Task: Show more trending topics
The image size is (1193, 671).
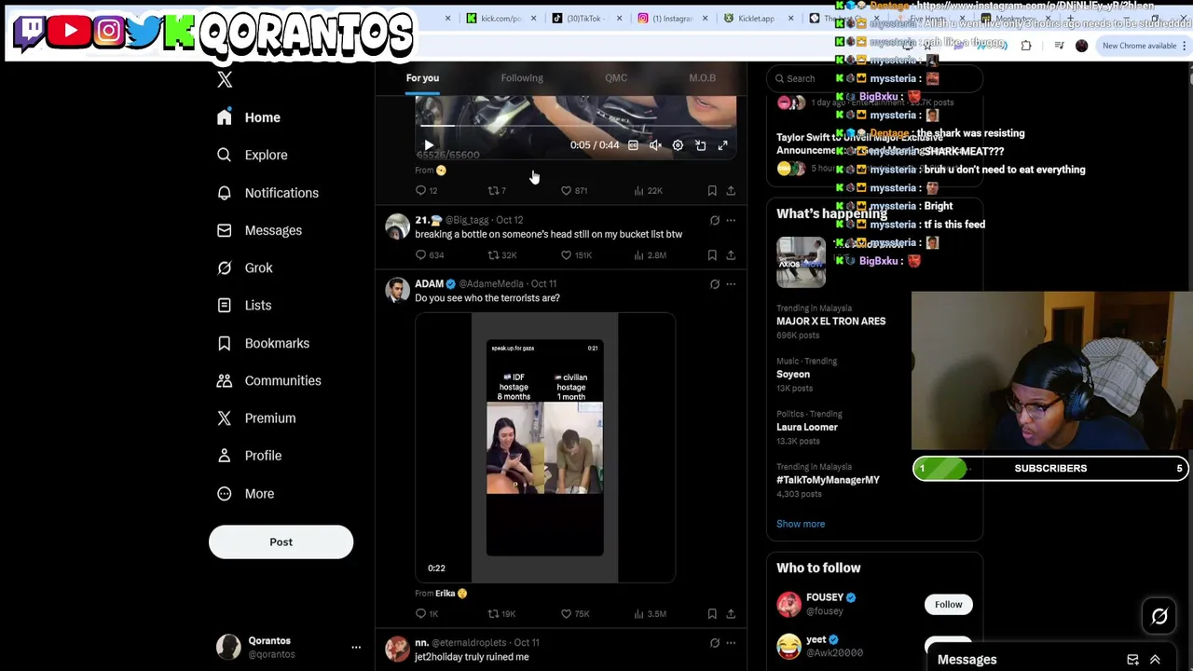Action: pyautogui.click(x=801, y=524)
